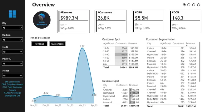Select the 51-65 row in Customer Split
The image size is (203, 112).
(x=121, y=61)
